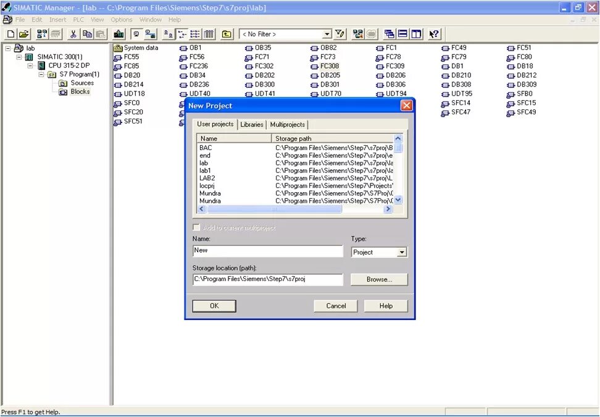Click the Accessible Nodes toolbar icon

tap(42, 34)
